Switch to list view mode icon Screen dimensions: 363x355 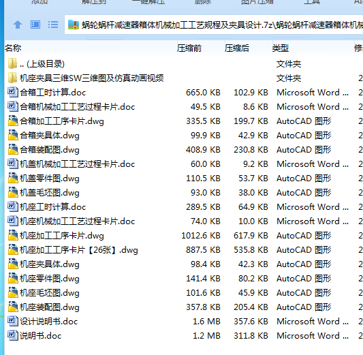[x=53, y=25]
